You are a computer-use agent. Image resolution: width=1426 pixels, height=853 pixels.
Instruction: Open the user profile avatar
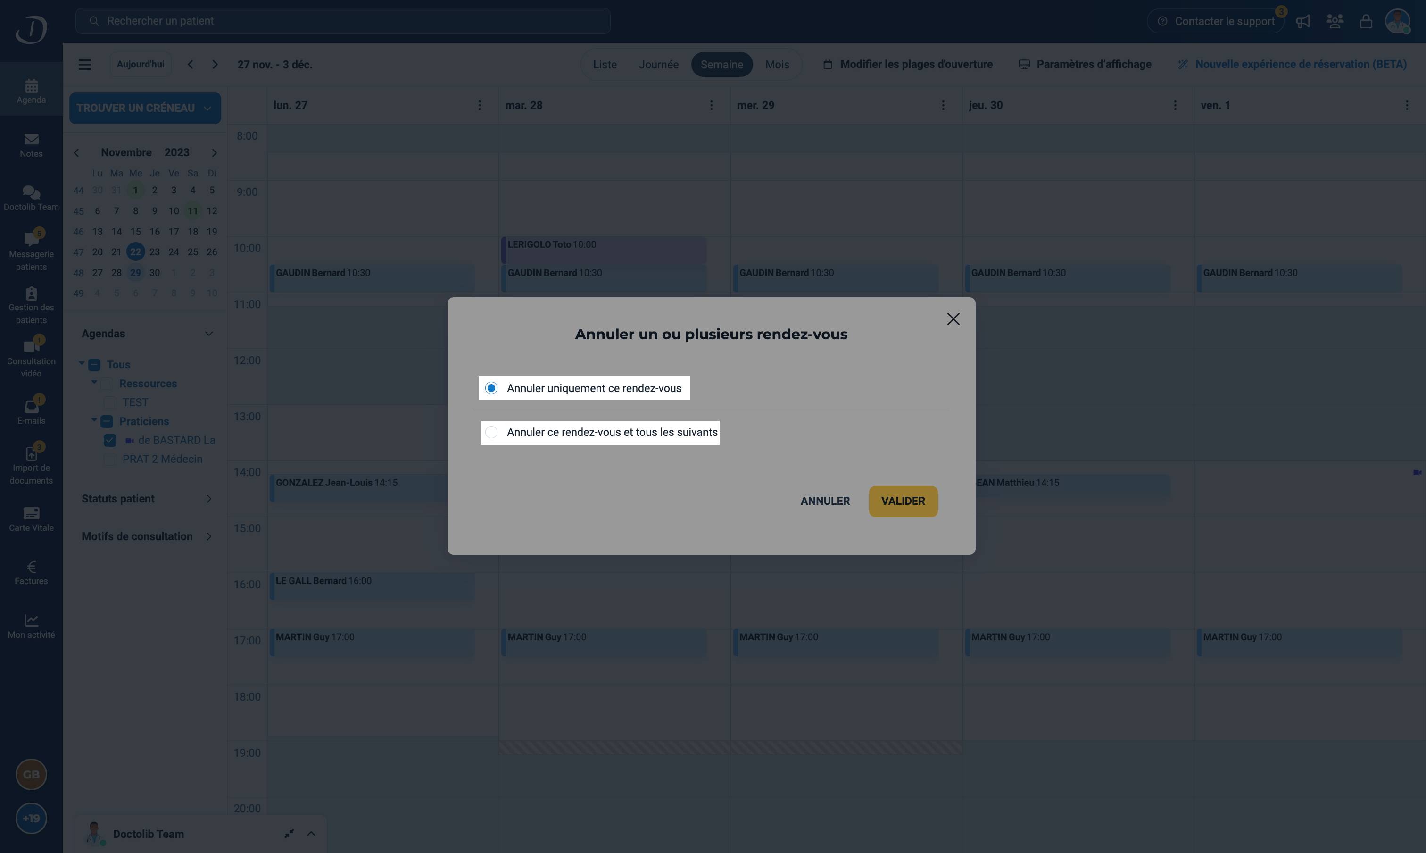click(1397, 21)
